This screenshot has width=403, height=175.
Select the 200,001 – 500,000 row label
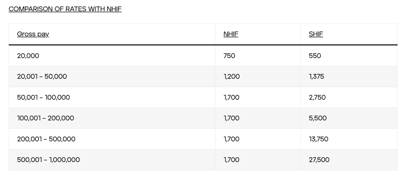[x=46, y=139]
